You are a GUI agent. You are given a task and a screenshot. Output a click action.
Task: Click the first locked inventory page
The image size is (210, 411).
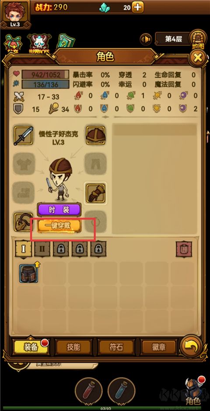61,249
